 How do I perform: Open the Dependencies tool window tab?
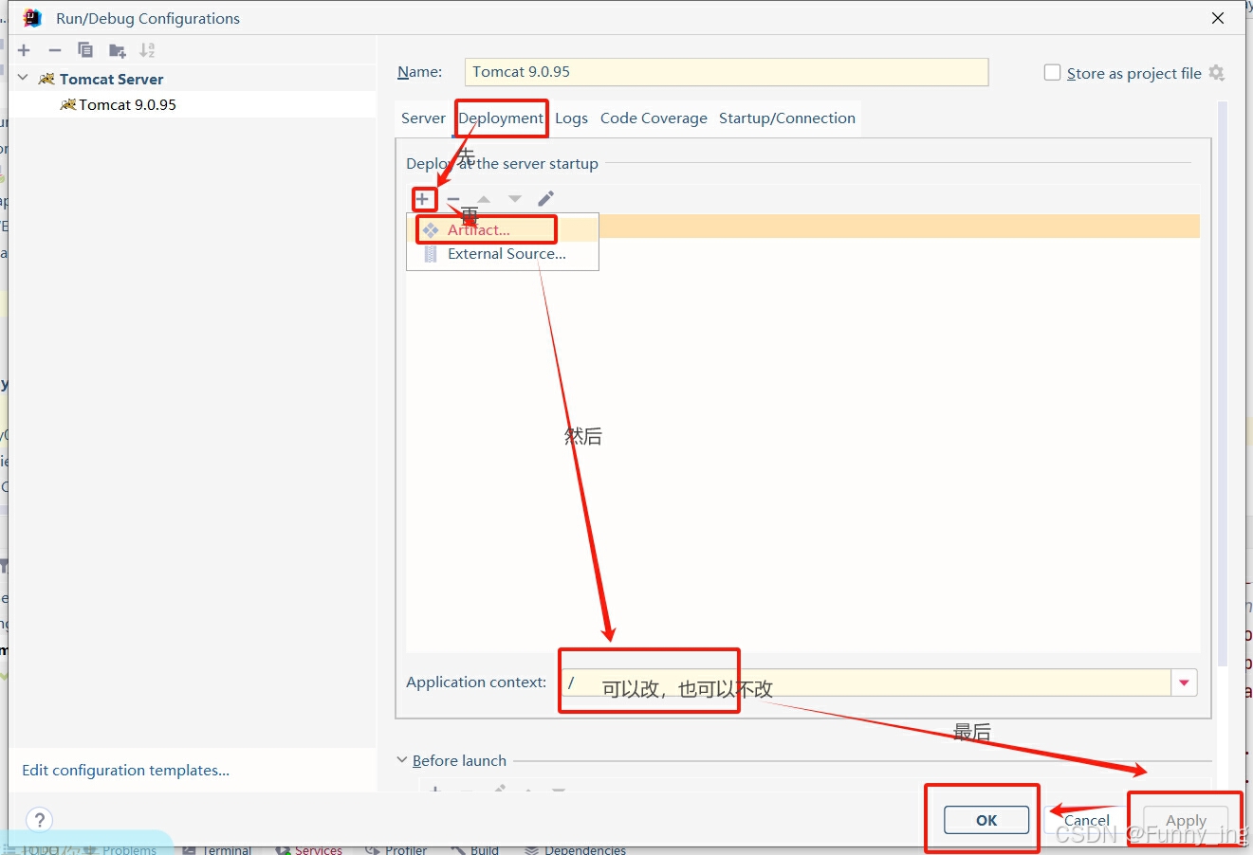pyautogui.click(x=575, y=850)
